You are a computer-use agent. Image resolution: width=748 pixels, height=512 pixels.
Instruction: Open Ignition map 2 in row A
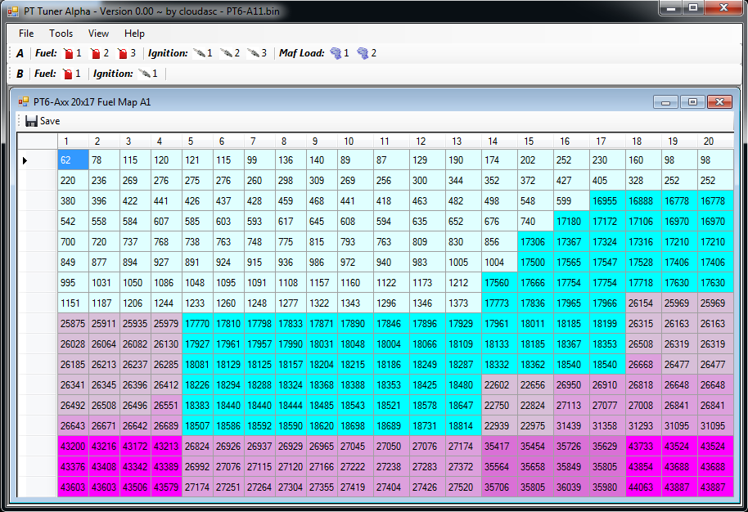tap(229, 53)
